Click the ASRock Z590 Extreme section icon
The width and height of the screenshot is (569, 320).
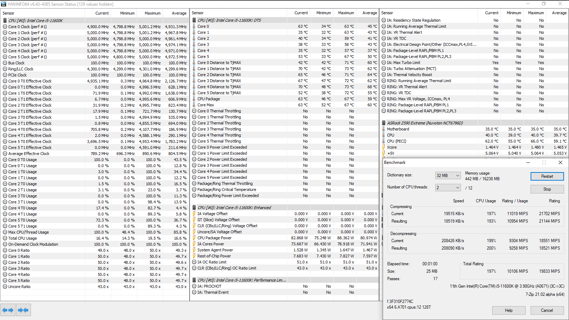point(384,123)
